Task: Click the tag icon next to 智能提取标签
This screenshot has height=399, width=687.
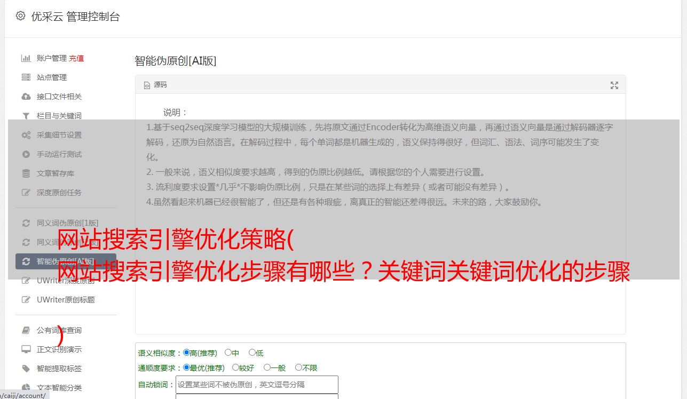Action: coord(26,369)
